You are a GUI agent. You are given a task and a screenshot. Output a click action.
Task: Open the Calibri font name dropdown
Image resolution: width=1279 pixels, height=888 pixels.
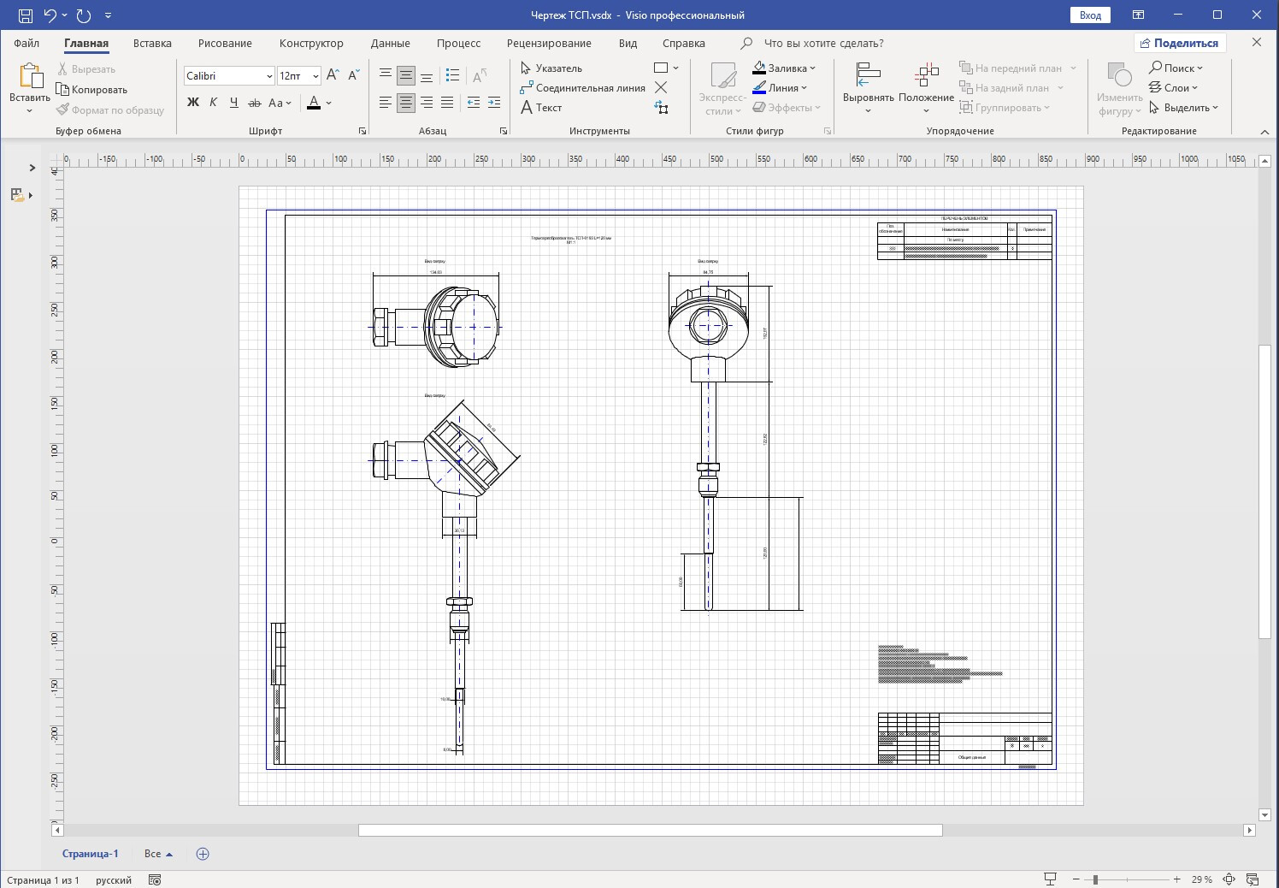click(x=268, y=76)
